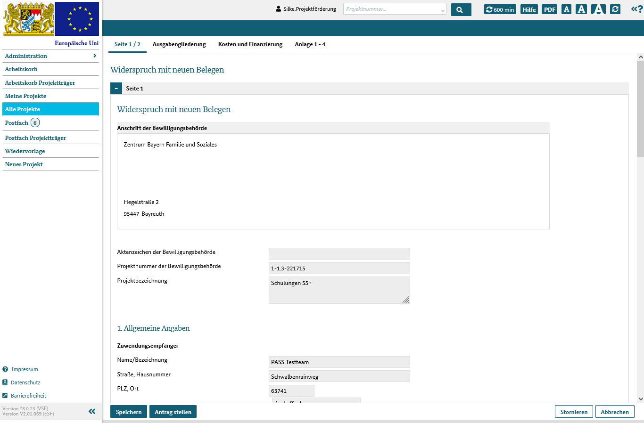
Task: Click the Stornieren button
Action: [574, 412]
